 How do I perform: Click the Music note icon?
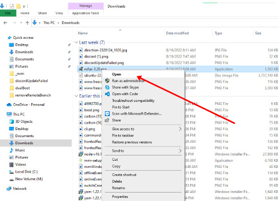pyautogui.click(x=12, y=150)
